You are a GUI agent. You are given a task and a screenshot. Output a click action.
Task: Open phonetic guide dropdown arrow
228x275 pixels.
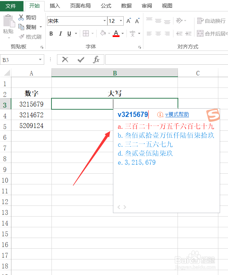(x=139, y=34)
